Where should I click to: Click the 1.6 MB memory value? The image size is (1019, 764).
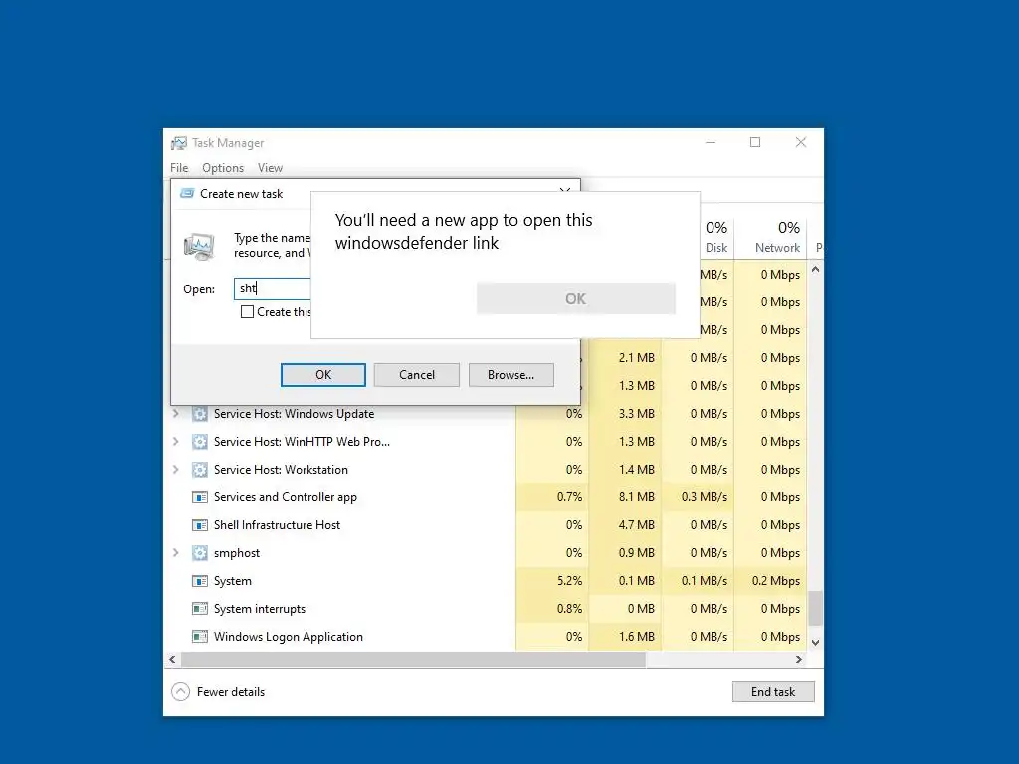636,637
